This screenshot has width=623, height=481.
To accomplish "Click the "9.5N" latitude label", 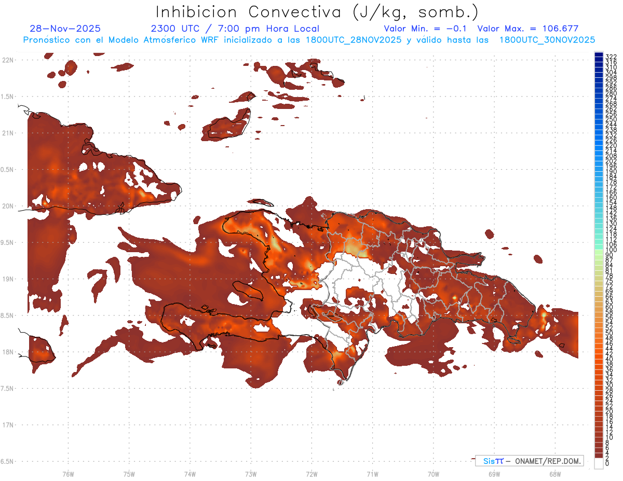I will click(x=8, y=242).
